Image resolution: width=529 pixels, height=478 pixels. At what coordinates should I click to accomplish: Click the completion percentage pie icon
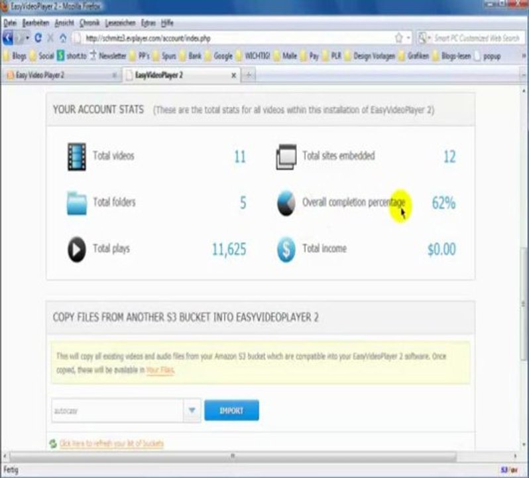286,203
